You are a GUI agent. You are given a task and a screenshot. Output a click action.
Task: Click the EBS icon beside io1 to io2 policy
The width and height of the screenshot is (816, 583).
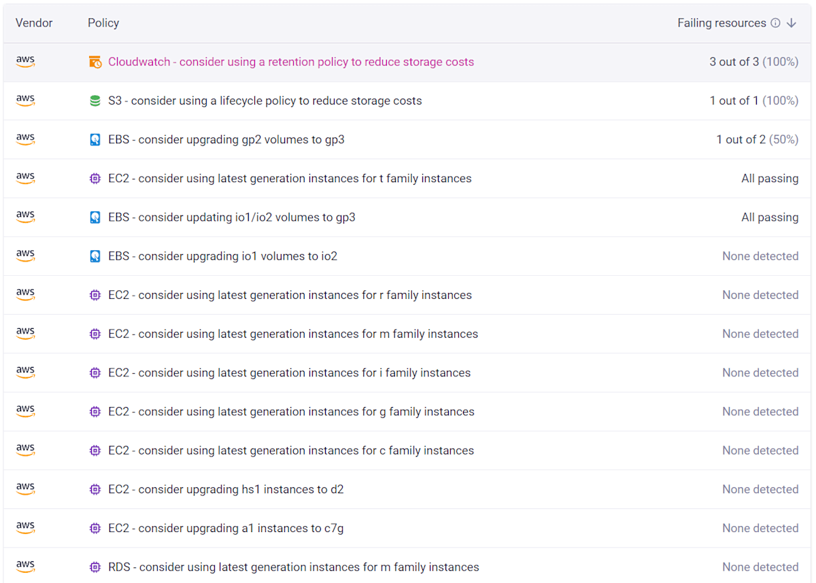coord(95,256)
